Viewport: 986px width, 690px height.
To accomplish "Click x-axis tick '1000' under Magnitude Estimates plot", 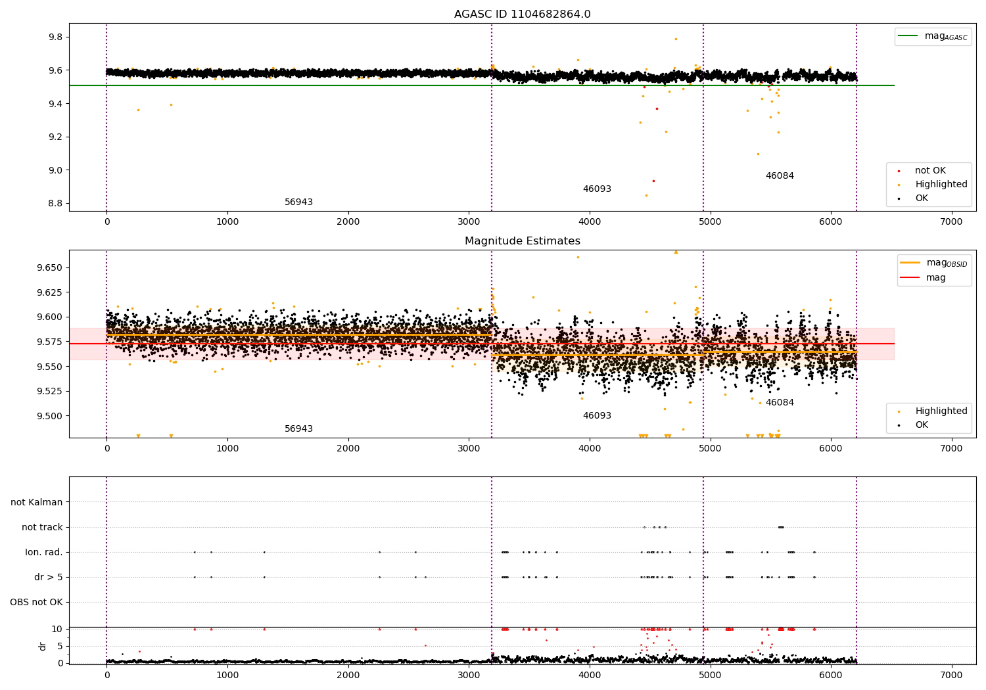I will pos(227,449).
